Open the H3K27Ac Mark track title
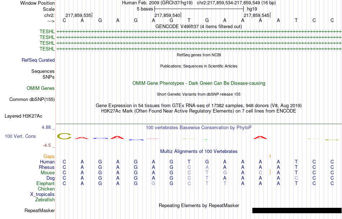Viewport: 342px width, 219px height. tap(199, 111)
